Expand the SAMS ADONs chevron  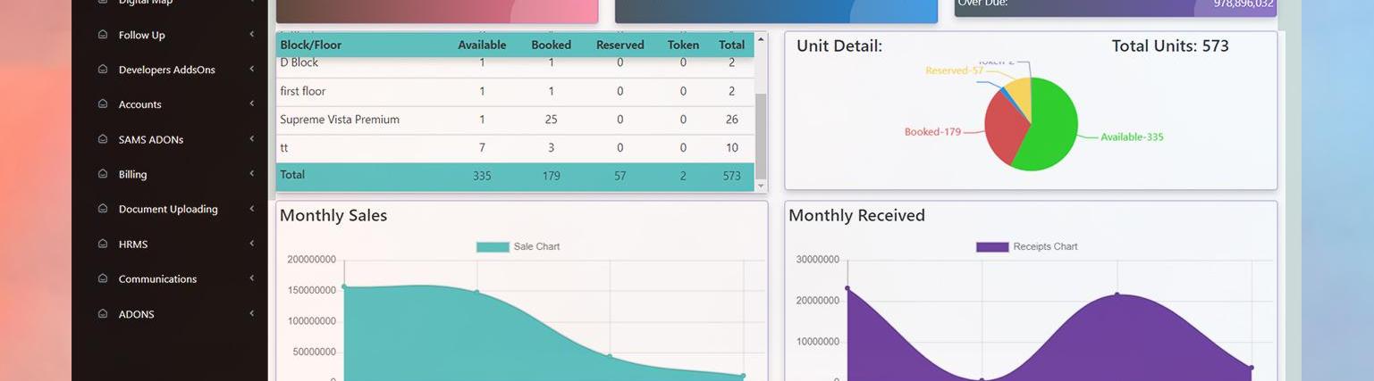point(252,139)
